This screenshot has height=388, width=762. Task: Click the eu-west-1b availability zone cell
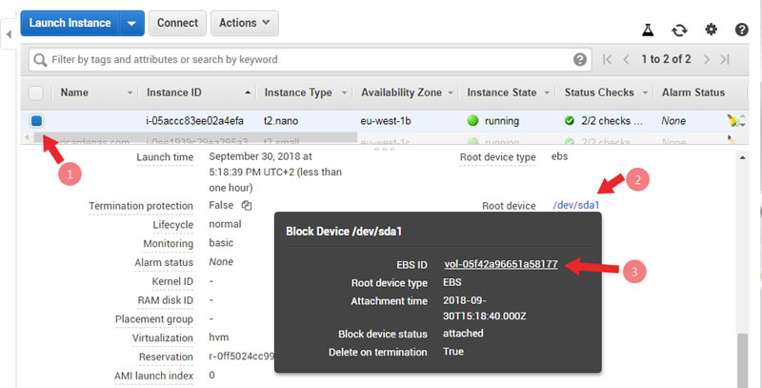[386, 120]
